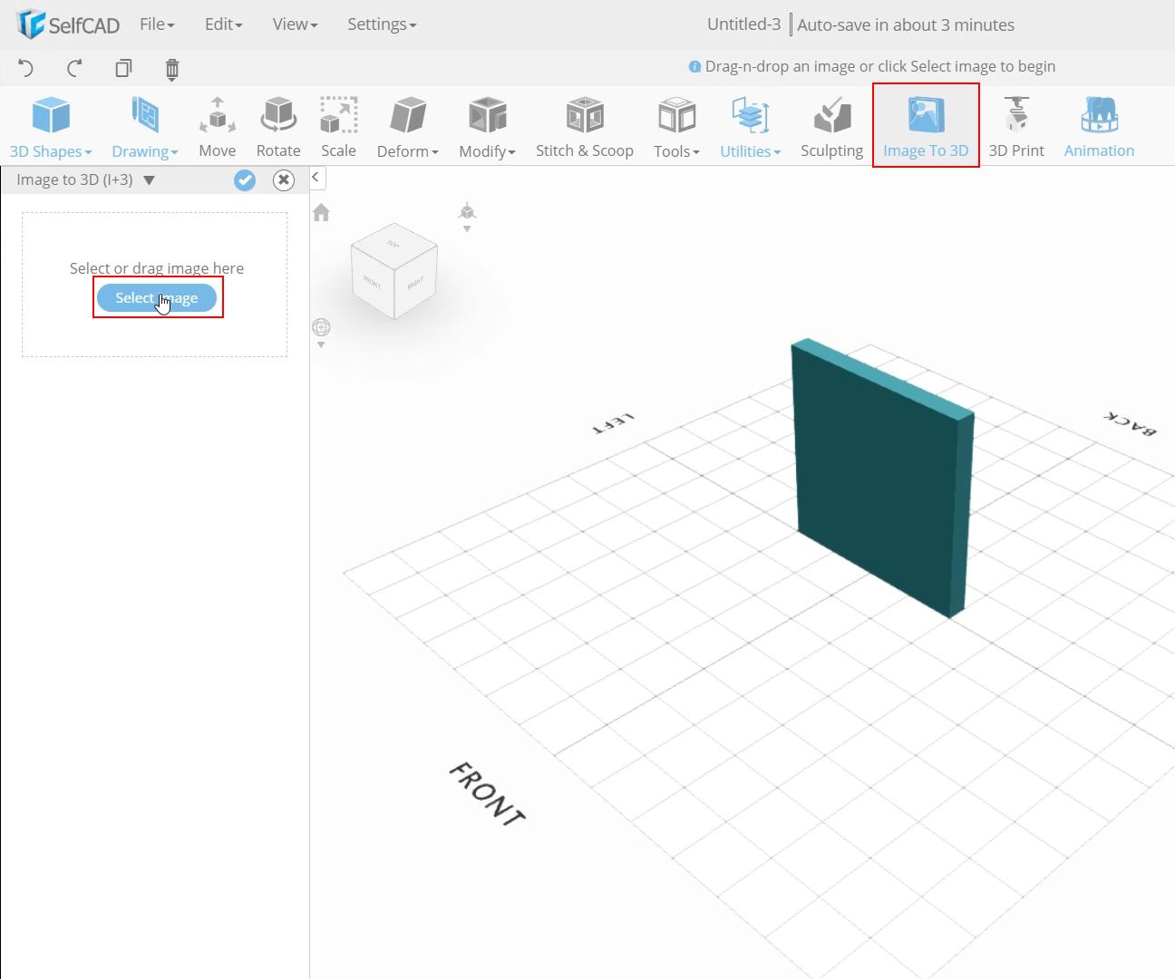Click the Select image button
Screen dimensions: 1175x979
[157, 297]
